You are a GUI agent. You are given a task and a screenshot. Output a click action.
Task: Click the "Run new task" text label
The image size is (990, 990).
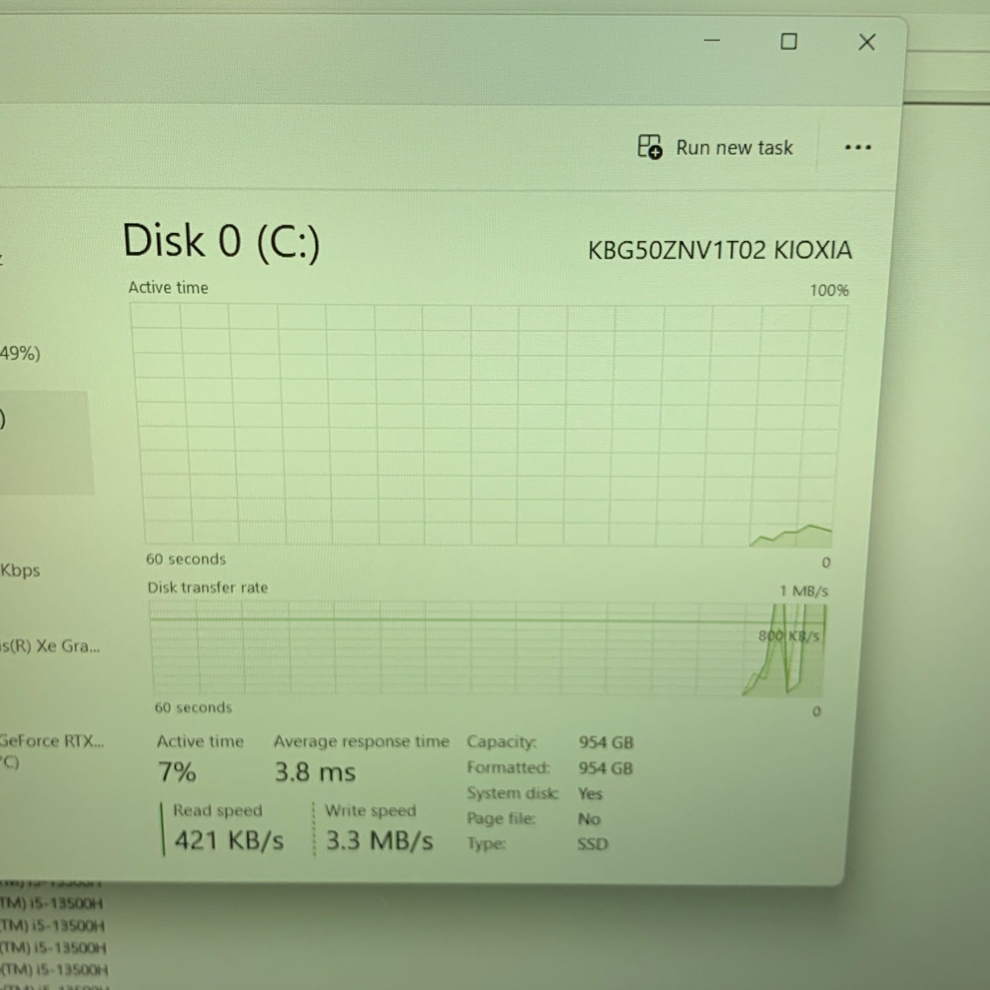click(734, 148)
